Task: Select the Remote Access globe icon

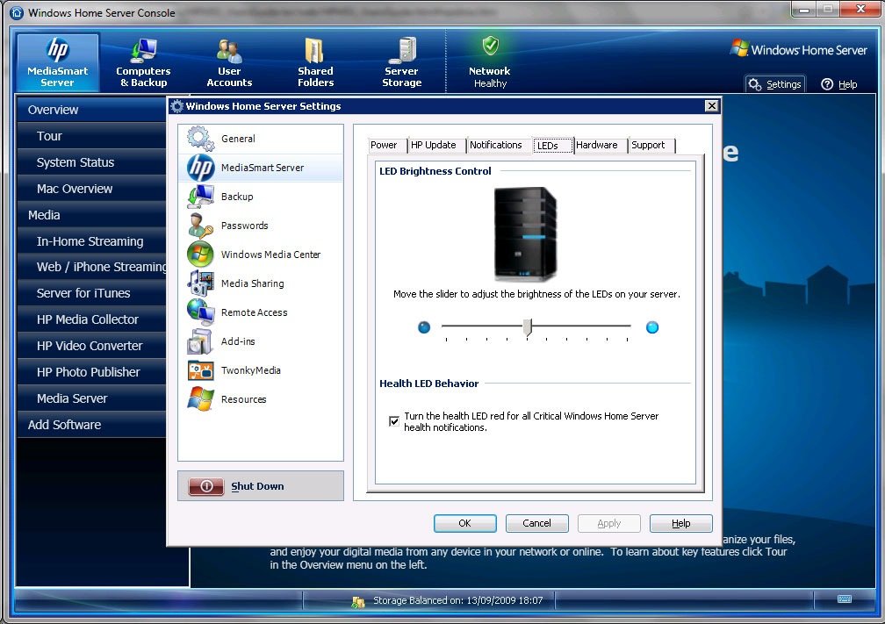Action: (200, 312)
